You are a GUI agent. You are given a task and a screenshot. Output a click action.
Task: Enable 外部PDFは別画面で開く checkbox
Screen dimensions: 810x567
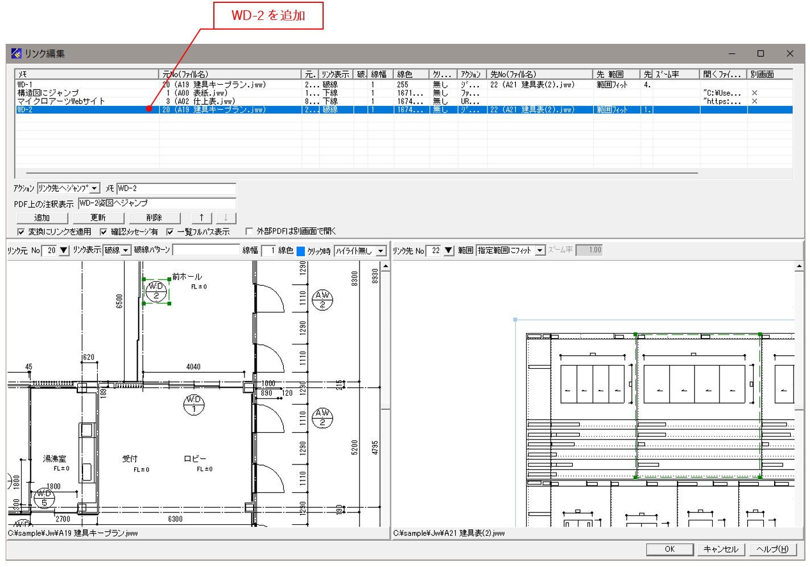click(x=249, y=231)
